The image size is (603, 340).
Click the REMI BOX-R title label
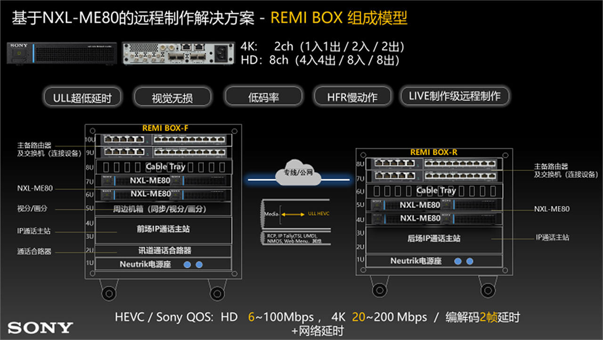(x=434, y=152)
